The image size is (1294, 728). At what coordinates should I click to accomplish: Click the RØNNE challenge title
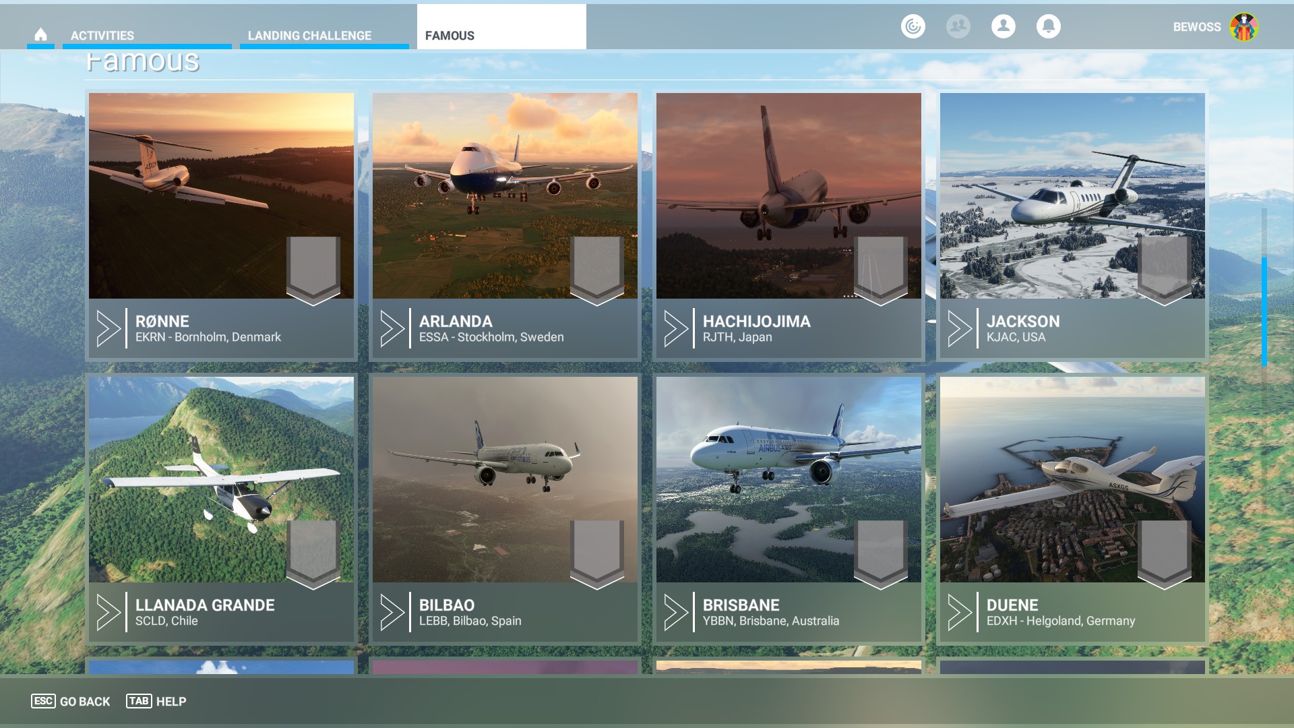[x=162, y=322]
